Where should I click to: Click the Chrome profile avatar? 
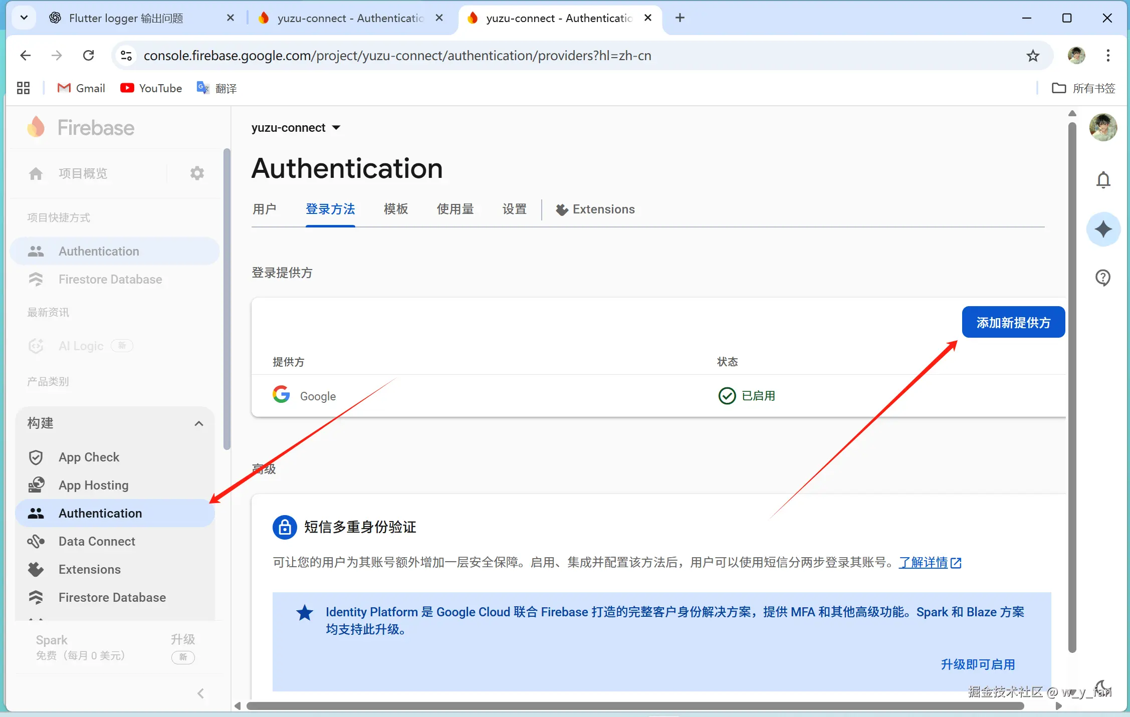(1076, 56)
